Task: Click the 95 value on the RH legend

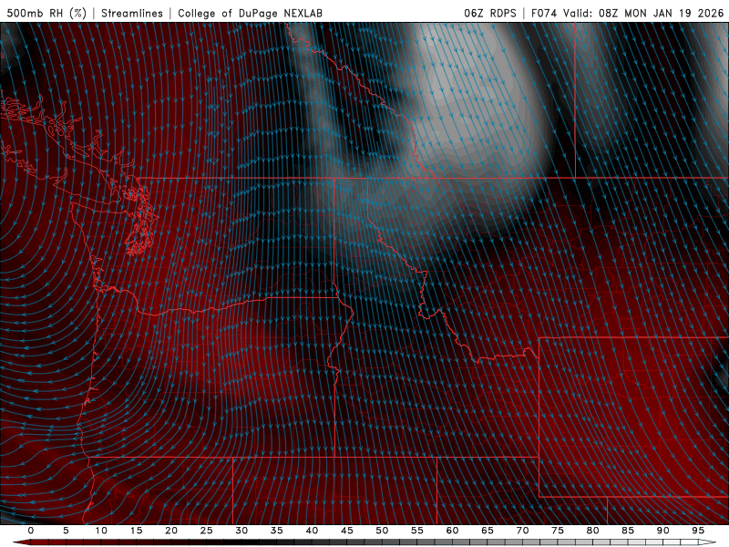Action: 698,531
